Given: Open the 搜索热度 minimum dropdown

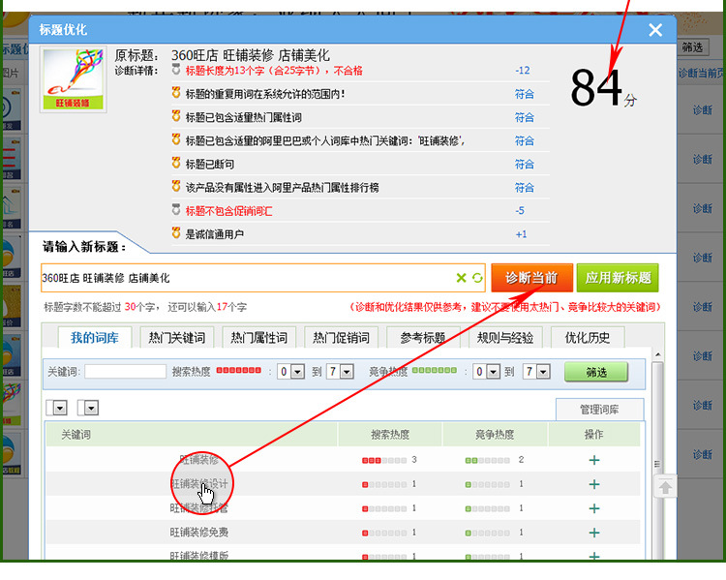Looking at the screenshot, I should pyautogui.click(x=291, y=372).
